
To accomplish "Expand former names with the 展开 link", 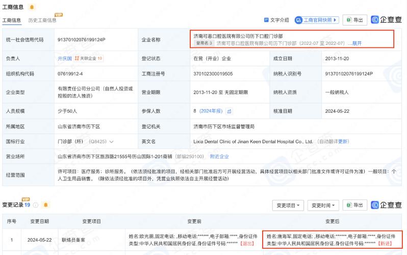I will pos(357,43).
